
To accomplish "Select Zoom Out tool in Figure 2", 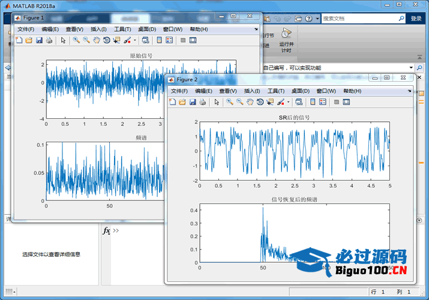I will 240,102.
